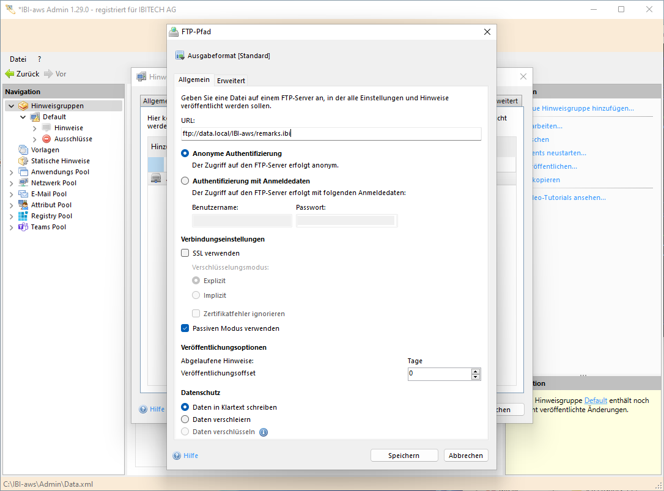The width and height of the screenshot is (664, 491).
Task: Click the E-Mail Pool icon
Action: click(23, 194)
